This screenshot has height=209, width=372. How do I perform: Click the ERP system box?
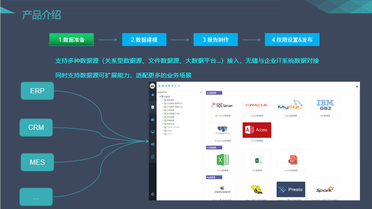click(37, 91)
